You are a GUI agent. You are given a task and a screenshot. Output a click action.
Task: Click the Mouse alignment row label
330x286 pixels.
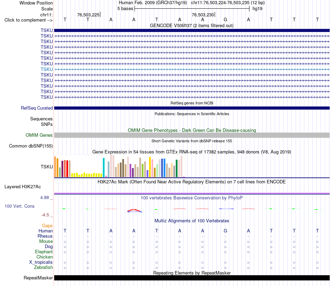[46, 241]
